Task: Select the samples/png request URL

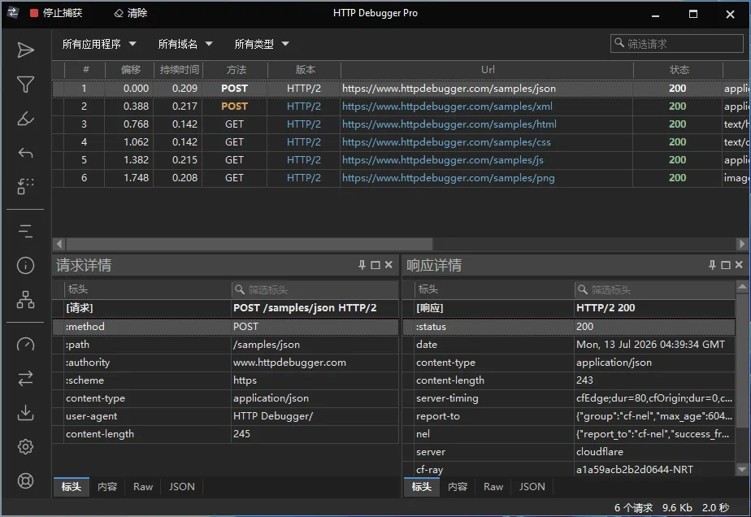Action: pyautogui.click(x=448, y=178)
